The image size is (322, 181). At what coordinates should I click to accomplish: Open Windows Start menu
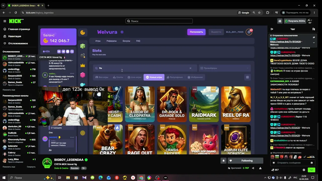pyautogui.click(x=4, y=178)
